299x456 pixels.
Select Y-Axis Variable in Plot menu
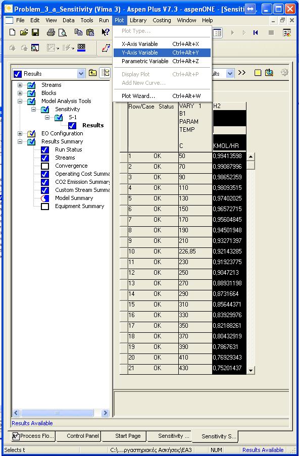point(162,53)
